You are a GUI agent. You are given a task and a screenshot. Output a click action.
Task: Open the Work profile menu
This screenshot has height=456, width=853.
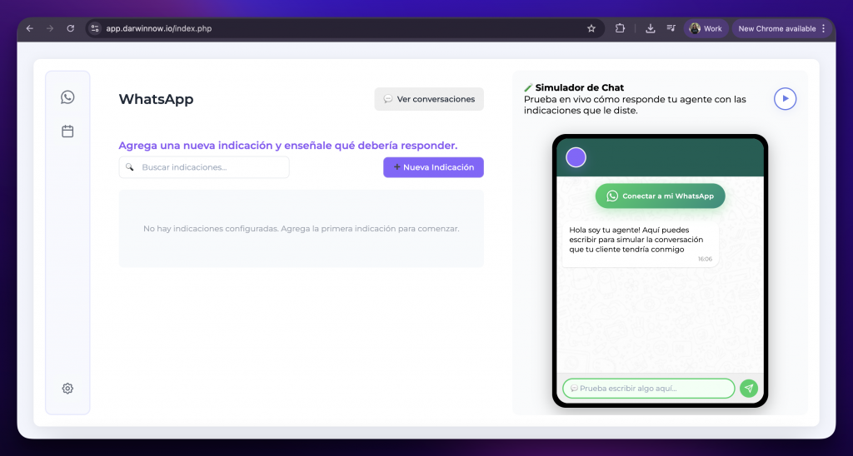click(x=705, y=28)
